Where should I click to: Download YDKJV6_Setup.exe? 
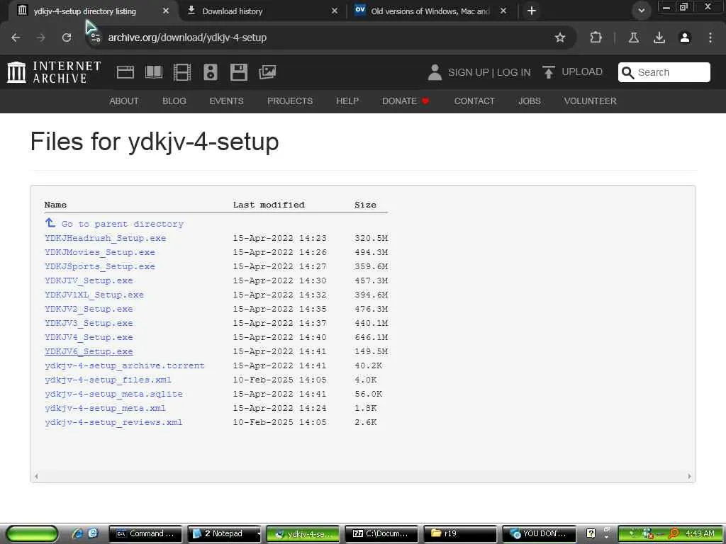[89, 351]
